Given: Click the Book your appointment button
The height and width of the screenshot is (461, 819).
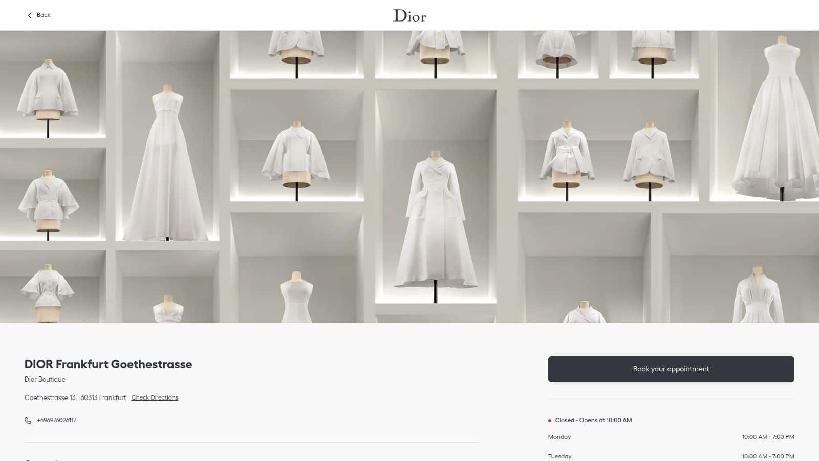Looking at the screenshot, I should coord(671,369).
